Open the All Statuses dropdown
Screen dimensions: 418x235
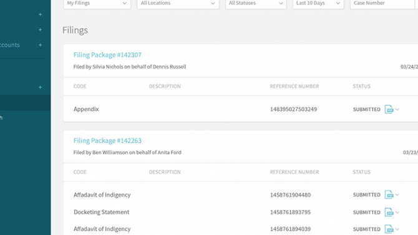[256, 4]
